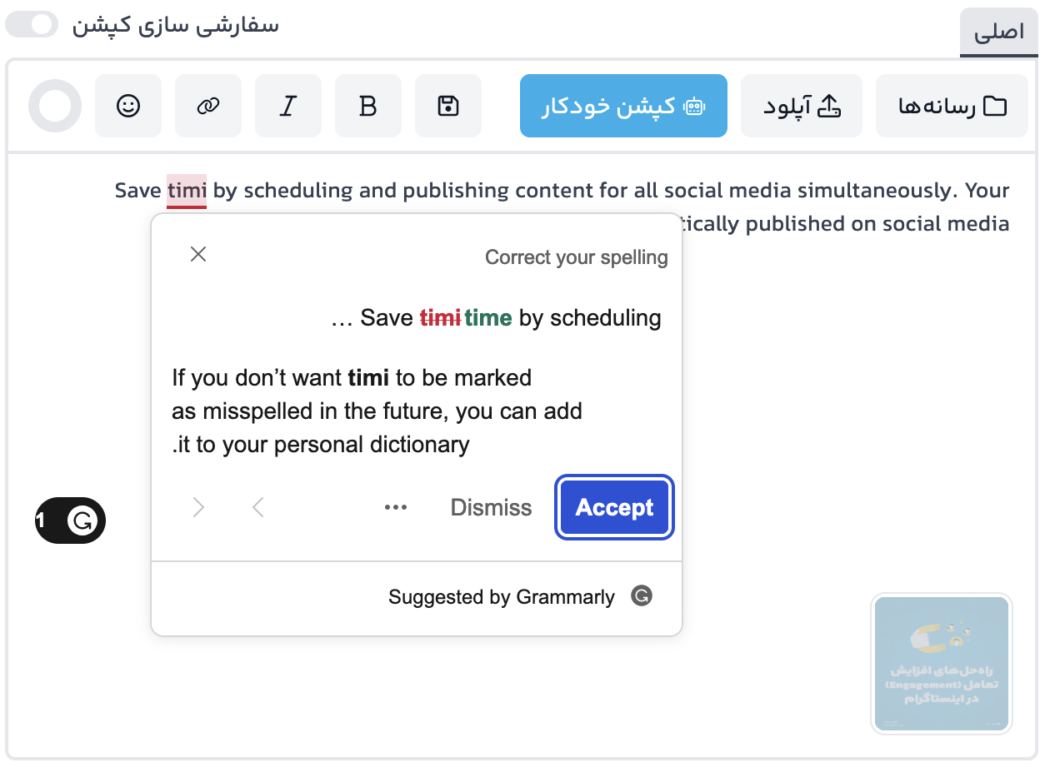Apply italic formatting
This screenshot has width=1045, height=767.
click(288, 106)
